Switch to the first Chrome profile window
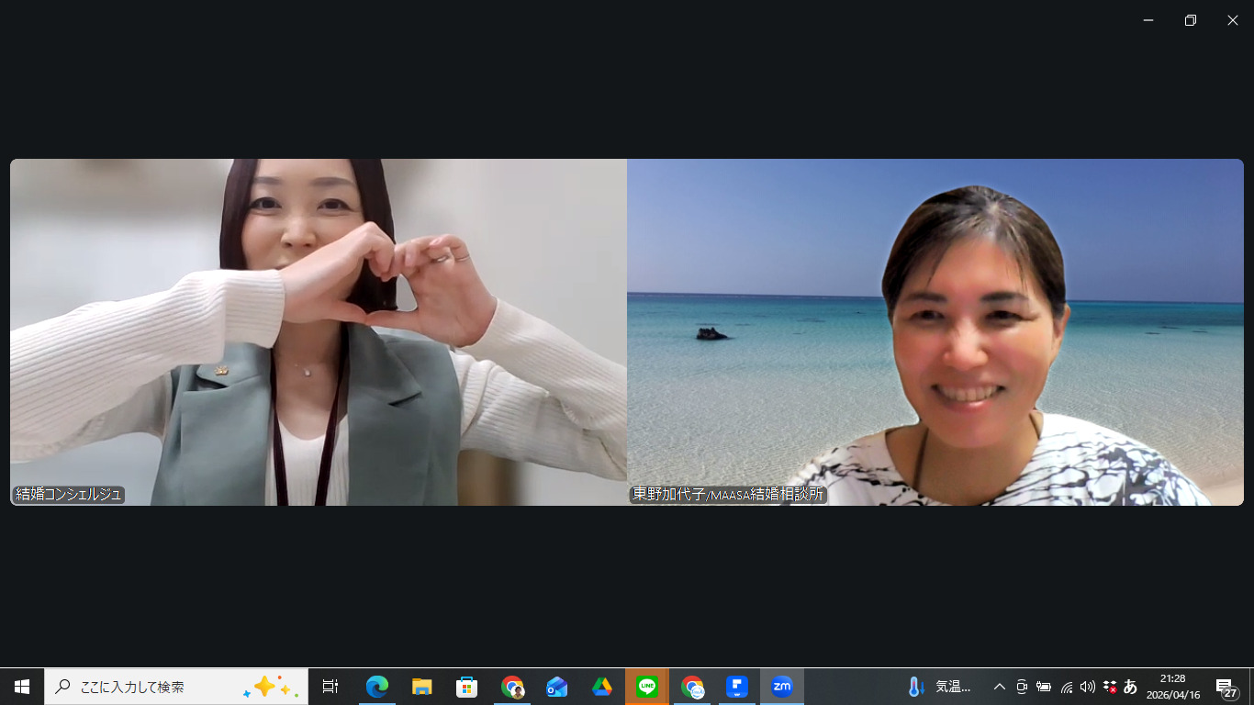Image resolution: width=1254 pixels, height=705 pixels. point(512,687)
